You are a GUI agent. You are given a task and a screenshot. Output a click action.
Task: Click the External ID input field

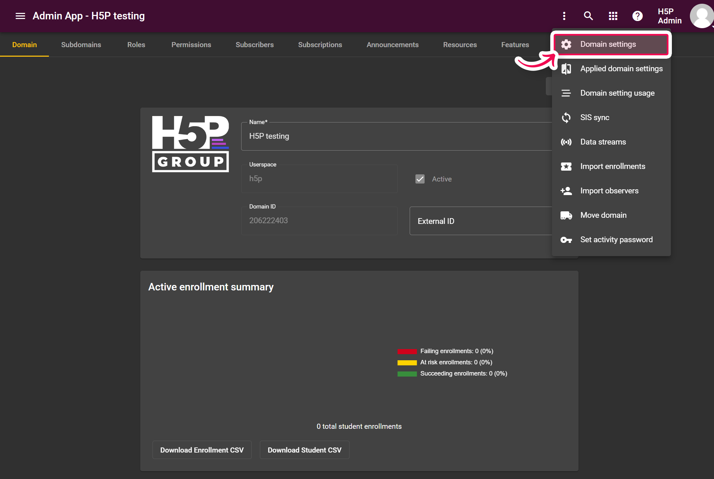(x=476, y=221)
